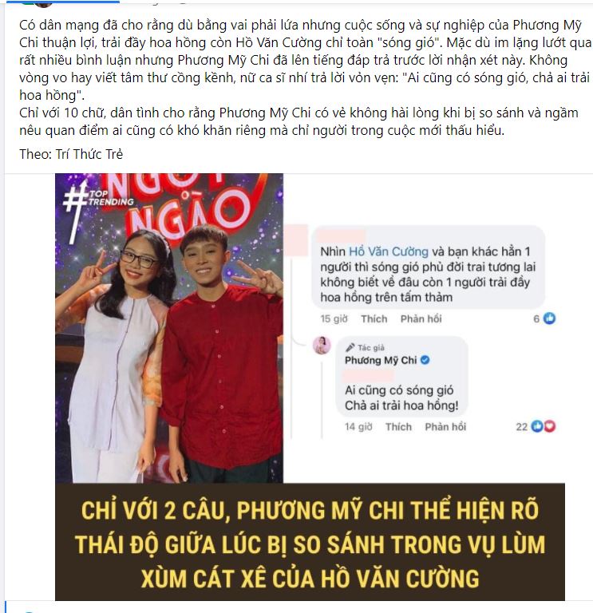Click the pencil Tác giả author icon
593x613 pixels.
click(x=350, y=347)
